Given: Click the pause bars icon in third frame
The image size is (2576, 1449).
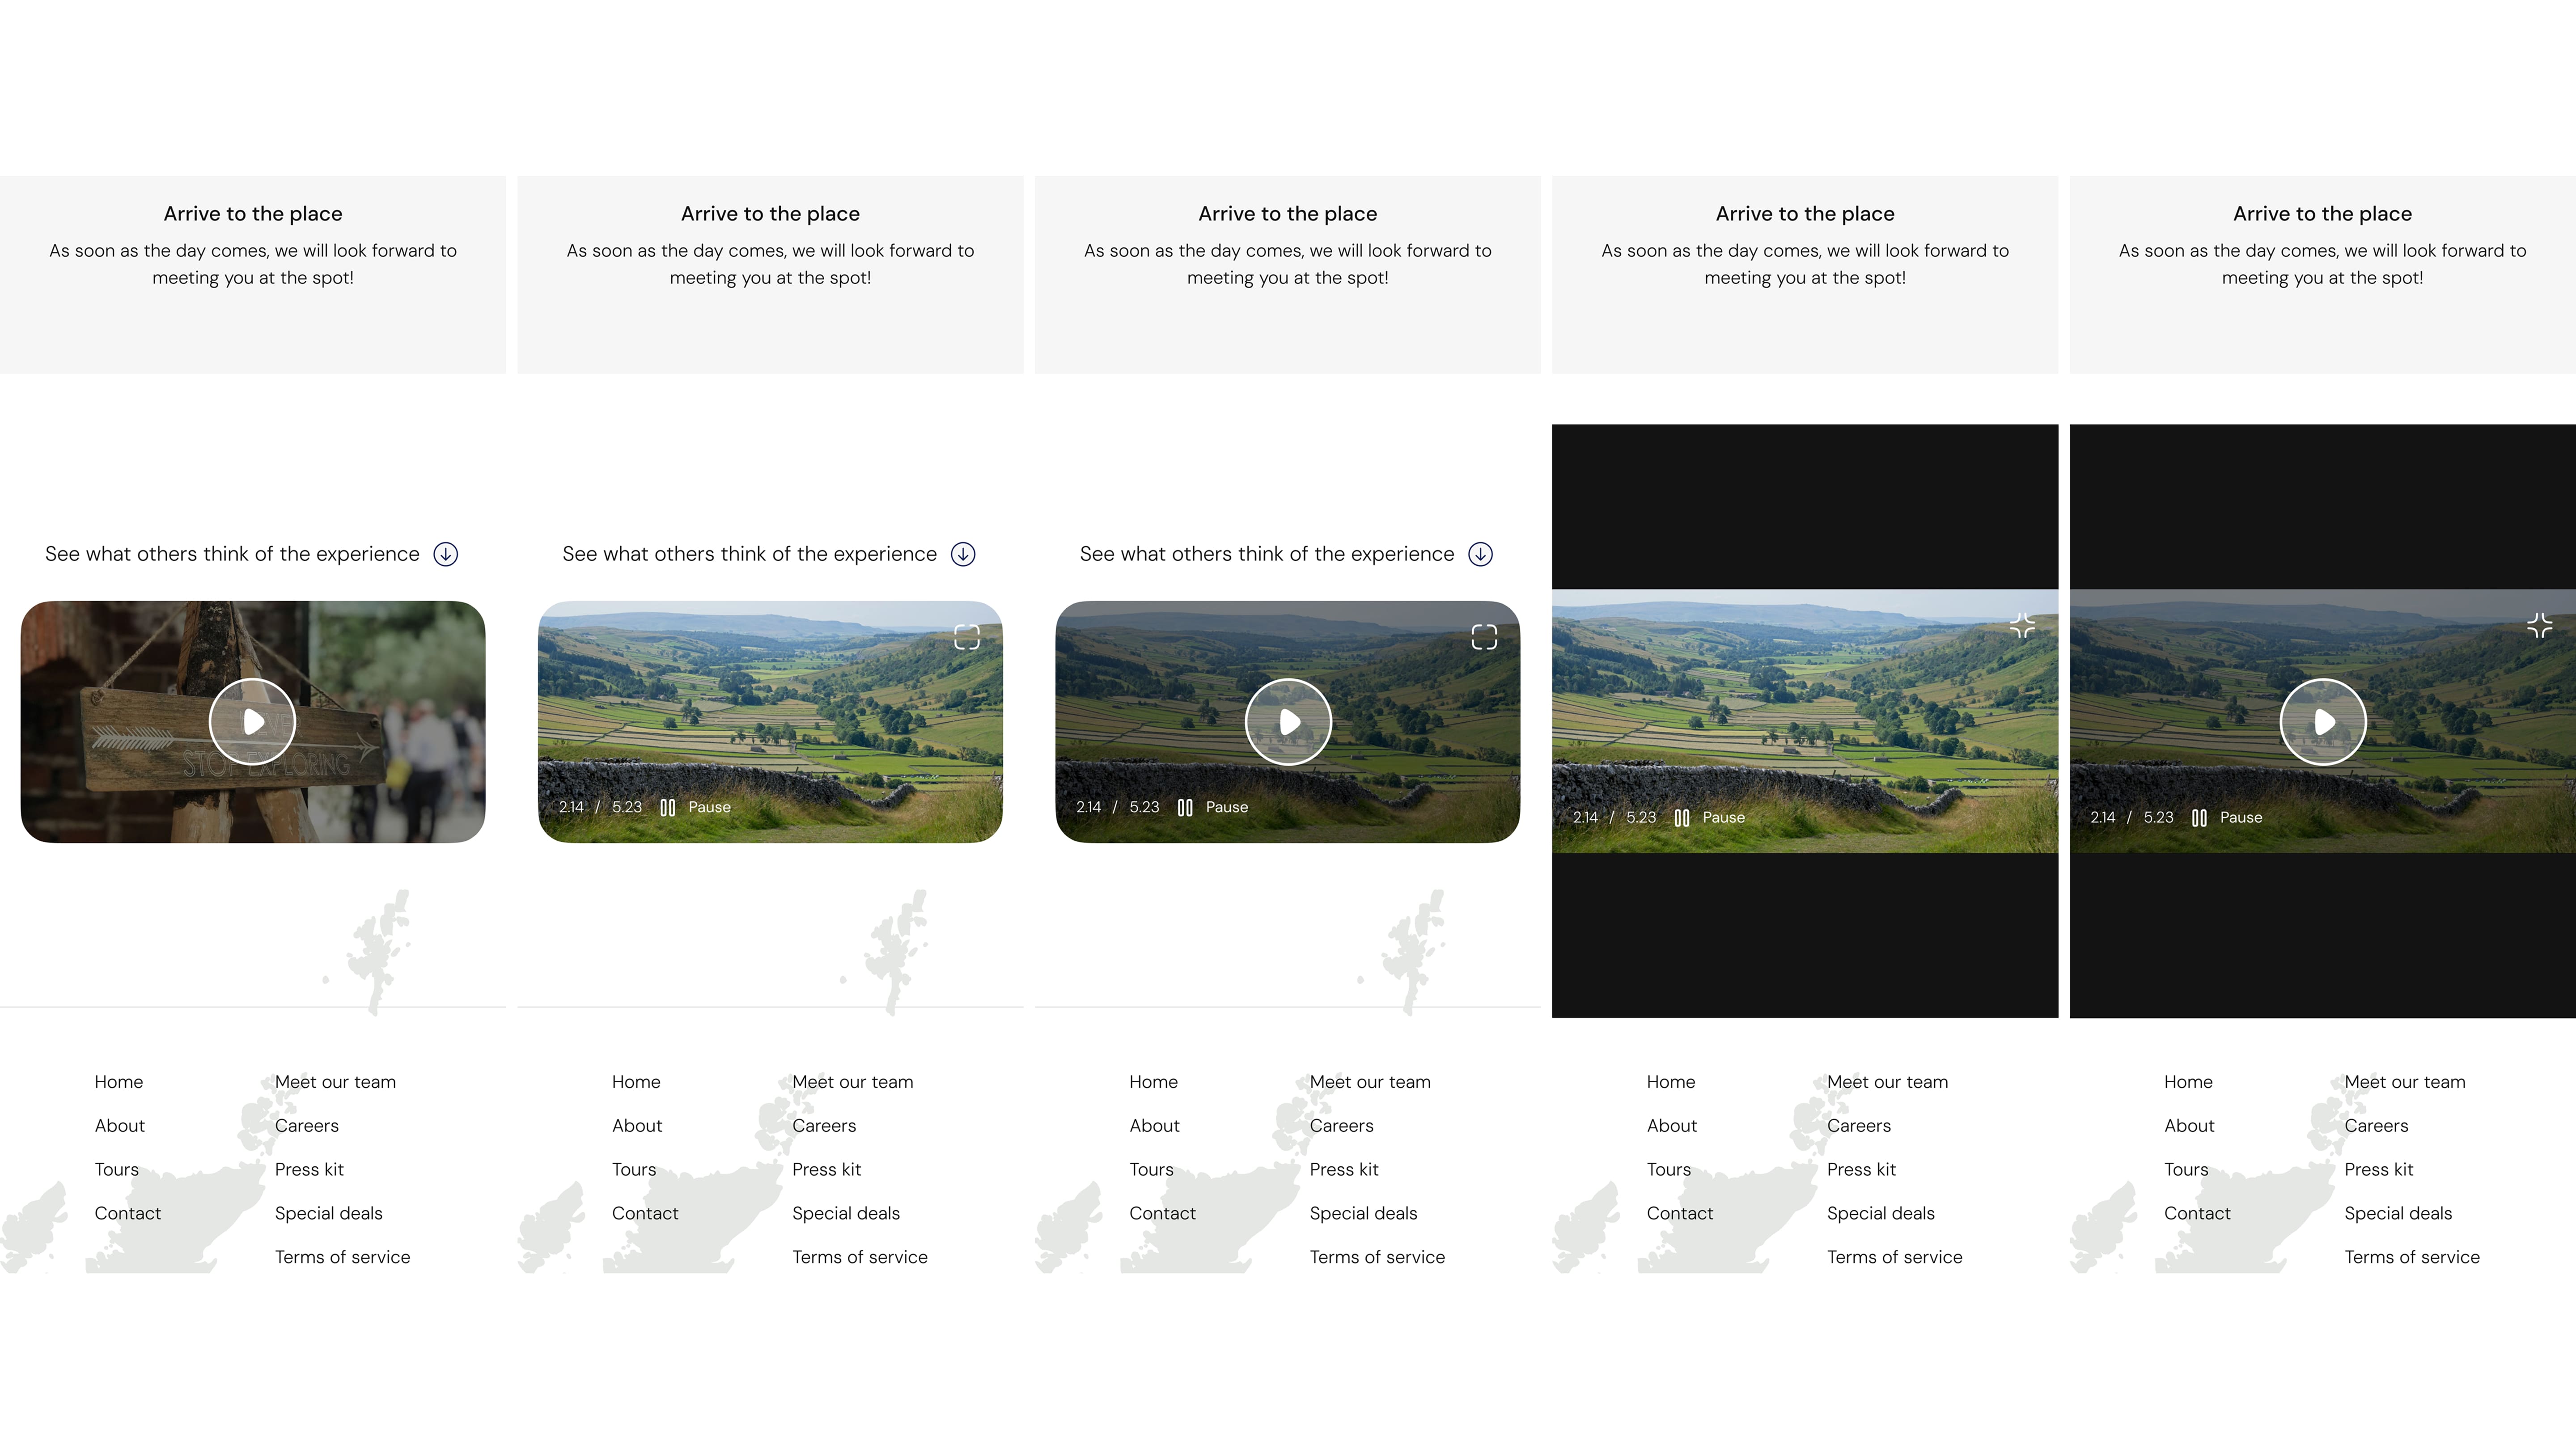Looking at the screenshot, I should click(1185, 807).
